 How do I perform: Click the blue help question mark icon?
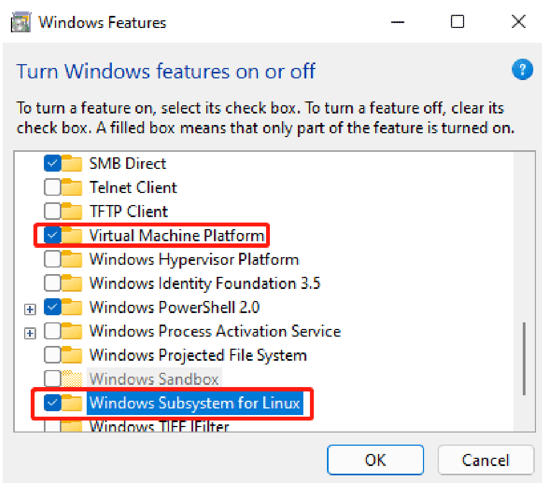pyautogui.click(x=522, y=70)
